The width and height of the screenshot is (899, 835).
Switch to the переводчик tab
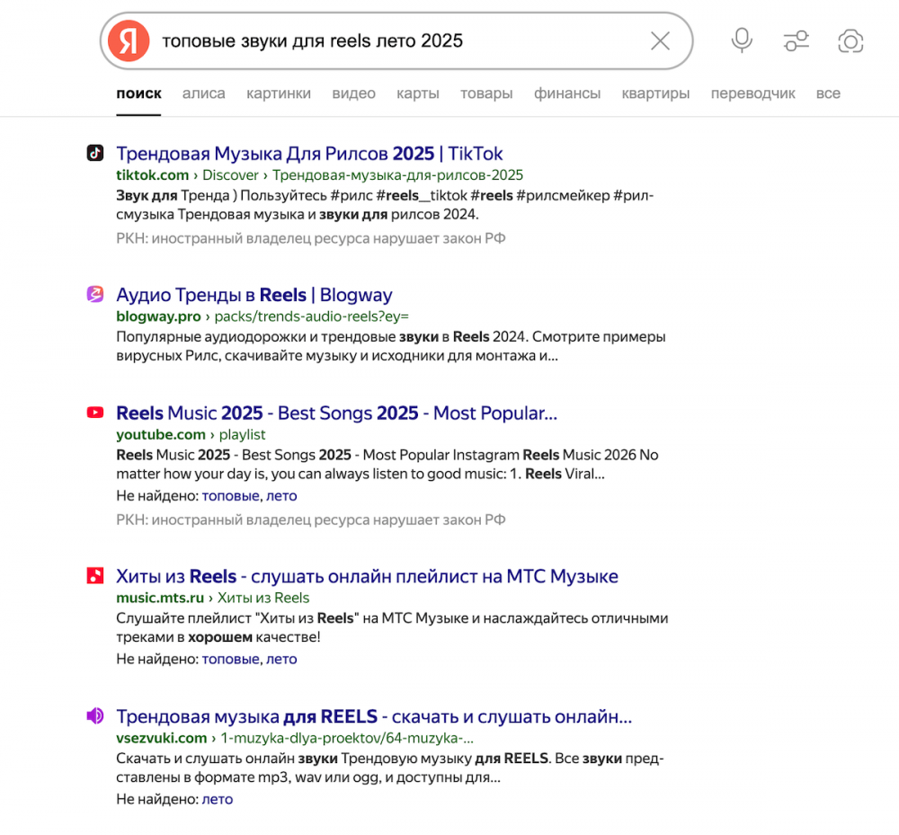(x=752, y=93)
